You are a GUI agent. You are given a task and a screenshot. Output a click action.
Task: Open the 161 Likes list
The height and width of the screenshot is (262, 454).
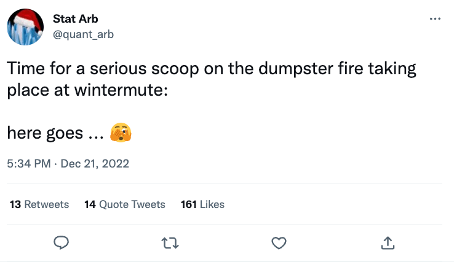pyautogui.click(x=202, y=204)
